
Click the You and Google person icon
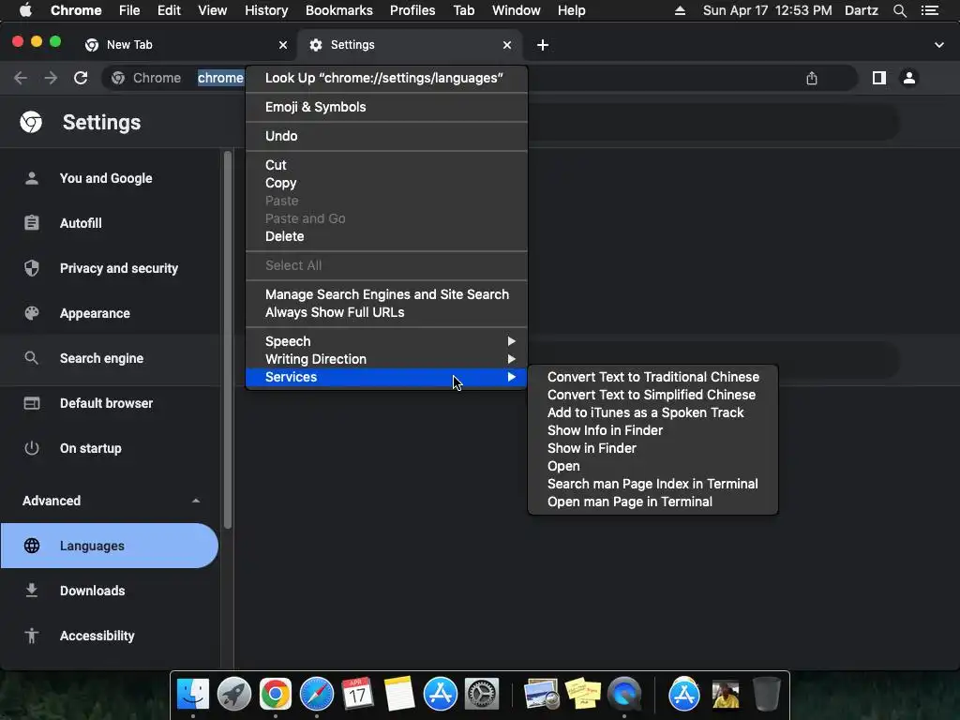coord(32,178)
